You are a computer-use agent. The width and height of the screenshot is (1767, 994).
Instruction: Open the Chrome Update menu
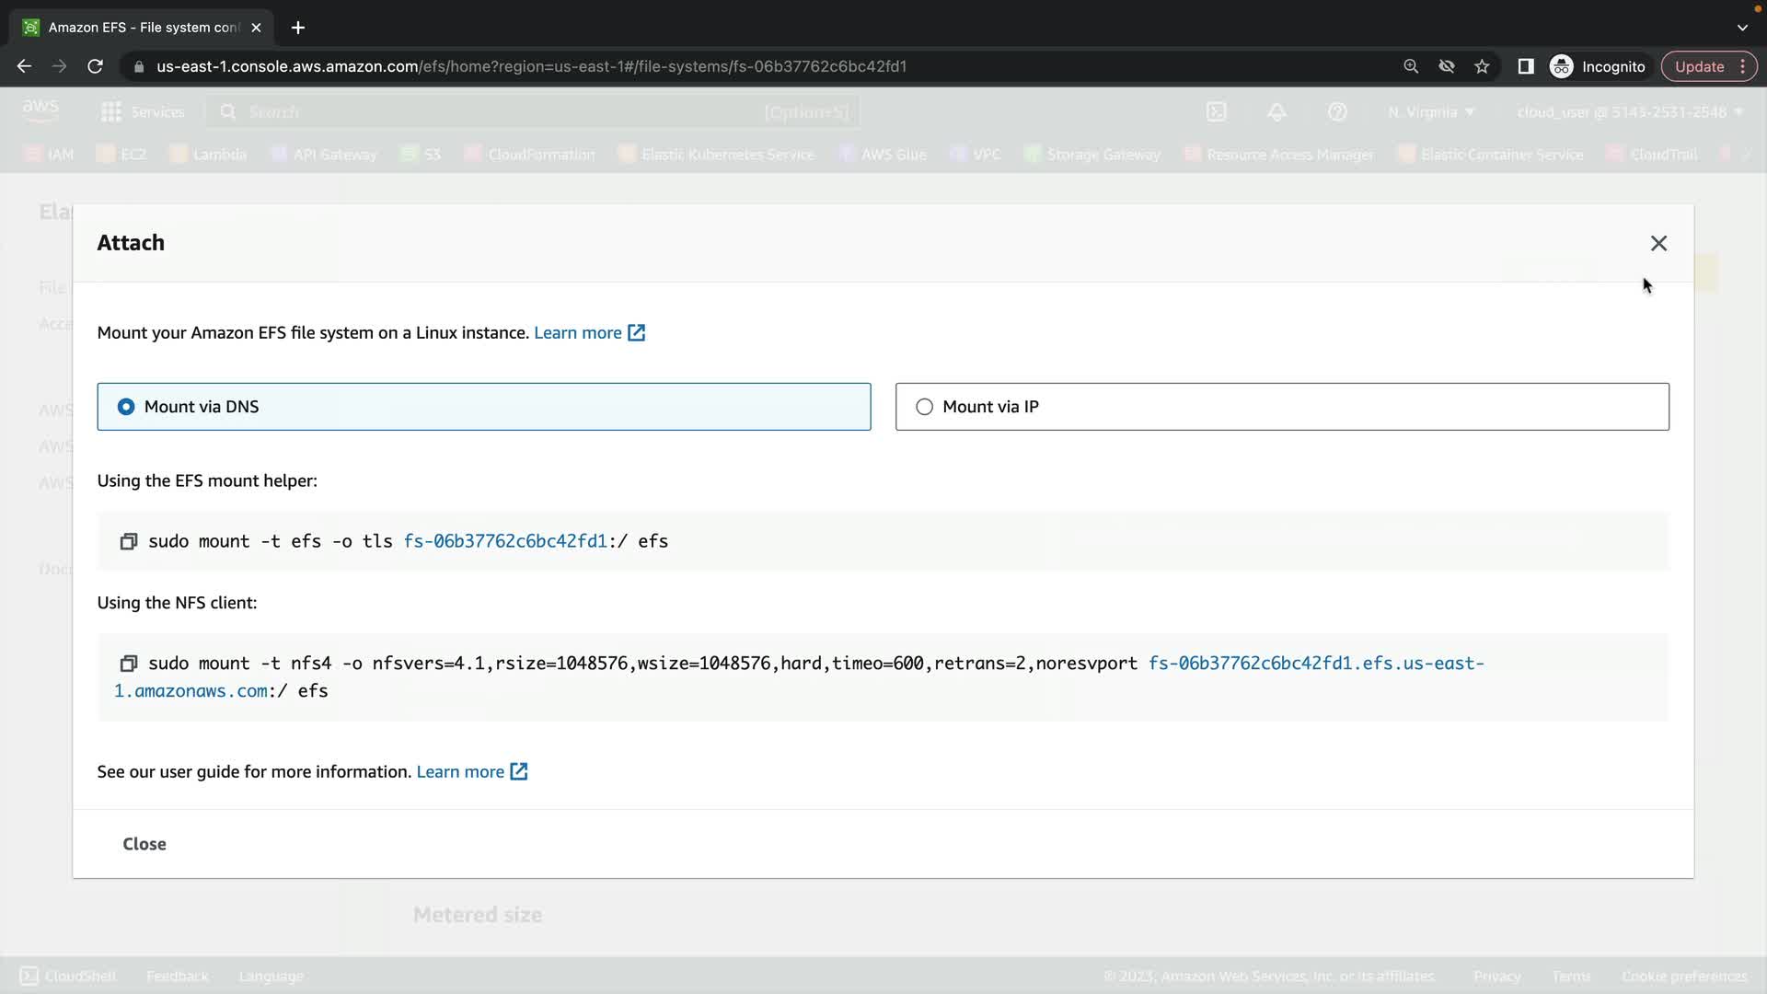tap(1709, 66)
